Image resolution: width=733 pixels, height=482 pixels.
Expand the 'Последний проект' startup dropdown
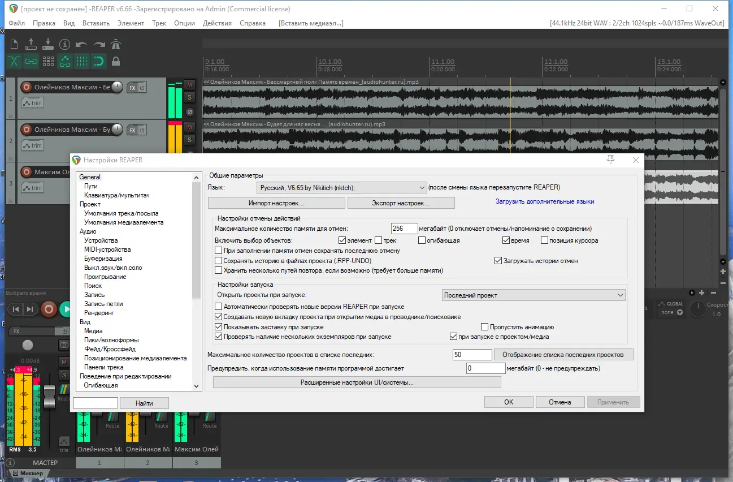click(533, 295)
